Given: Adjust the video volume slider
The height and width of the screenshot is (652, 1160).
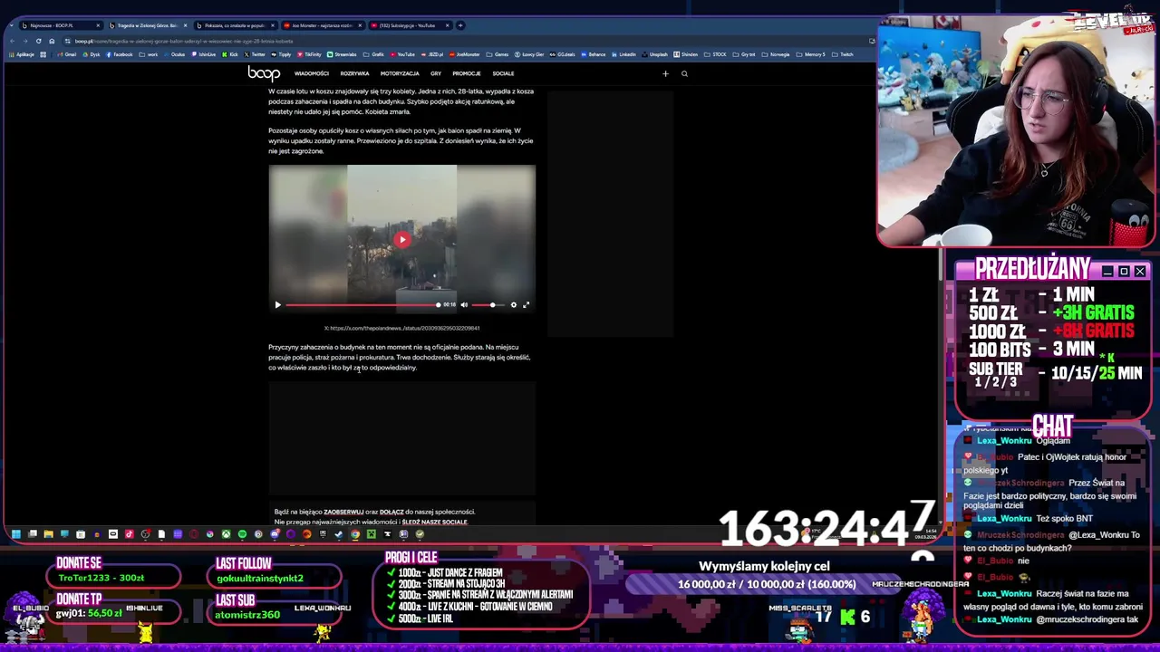Looking at the screenshot, I should (x=488, y=305).
